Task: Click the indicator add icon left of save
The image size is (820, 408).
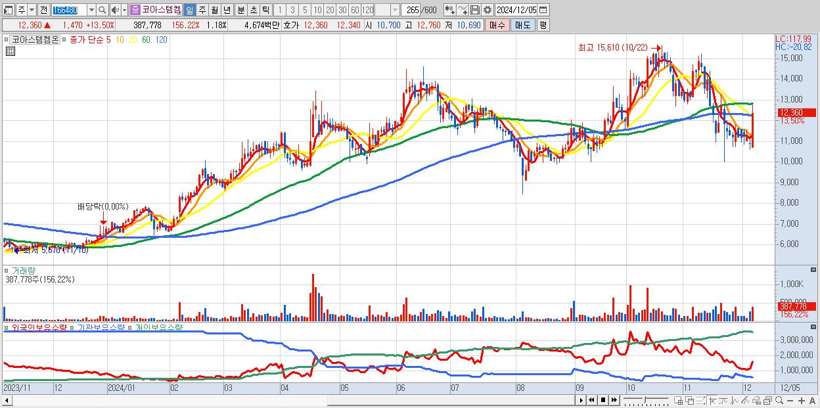Action: [463, 11]
